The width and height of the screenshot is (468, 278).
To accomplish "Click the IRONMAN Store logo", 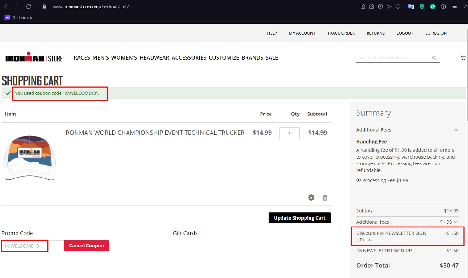I will [x=34, y=57].
